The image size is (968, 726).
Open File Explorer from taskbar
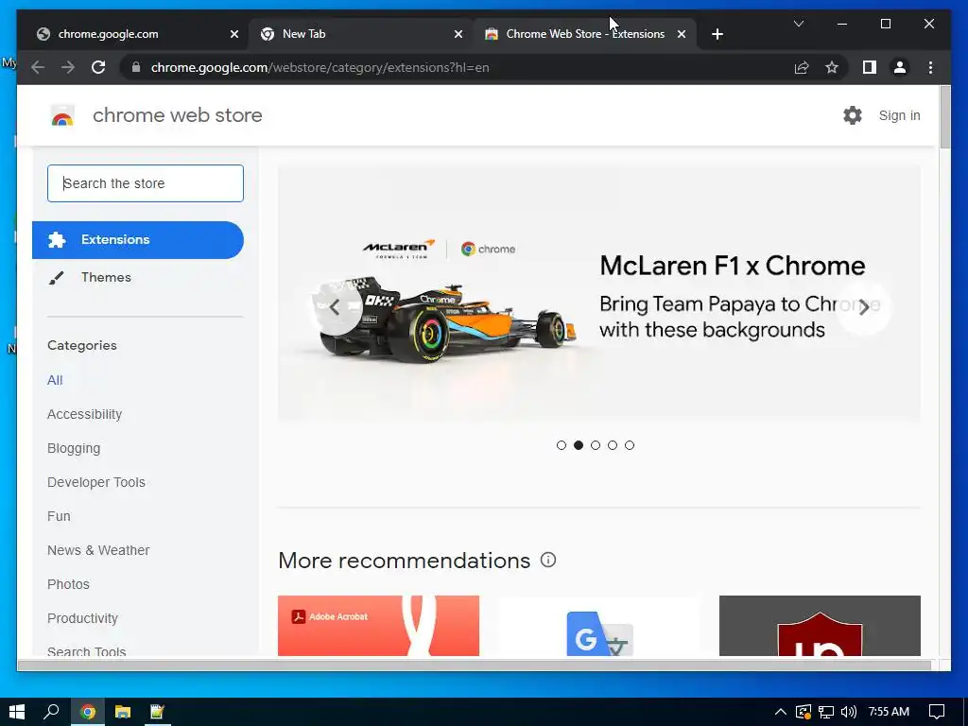click(123, 712)
